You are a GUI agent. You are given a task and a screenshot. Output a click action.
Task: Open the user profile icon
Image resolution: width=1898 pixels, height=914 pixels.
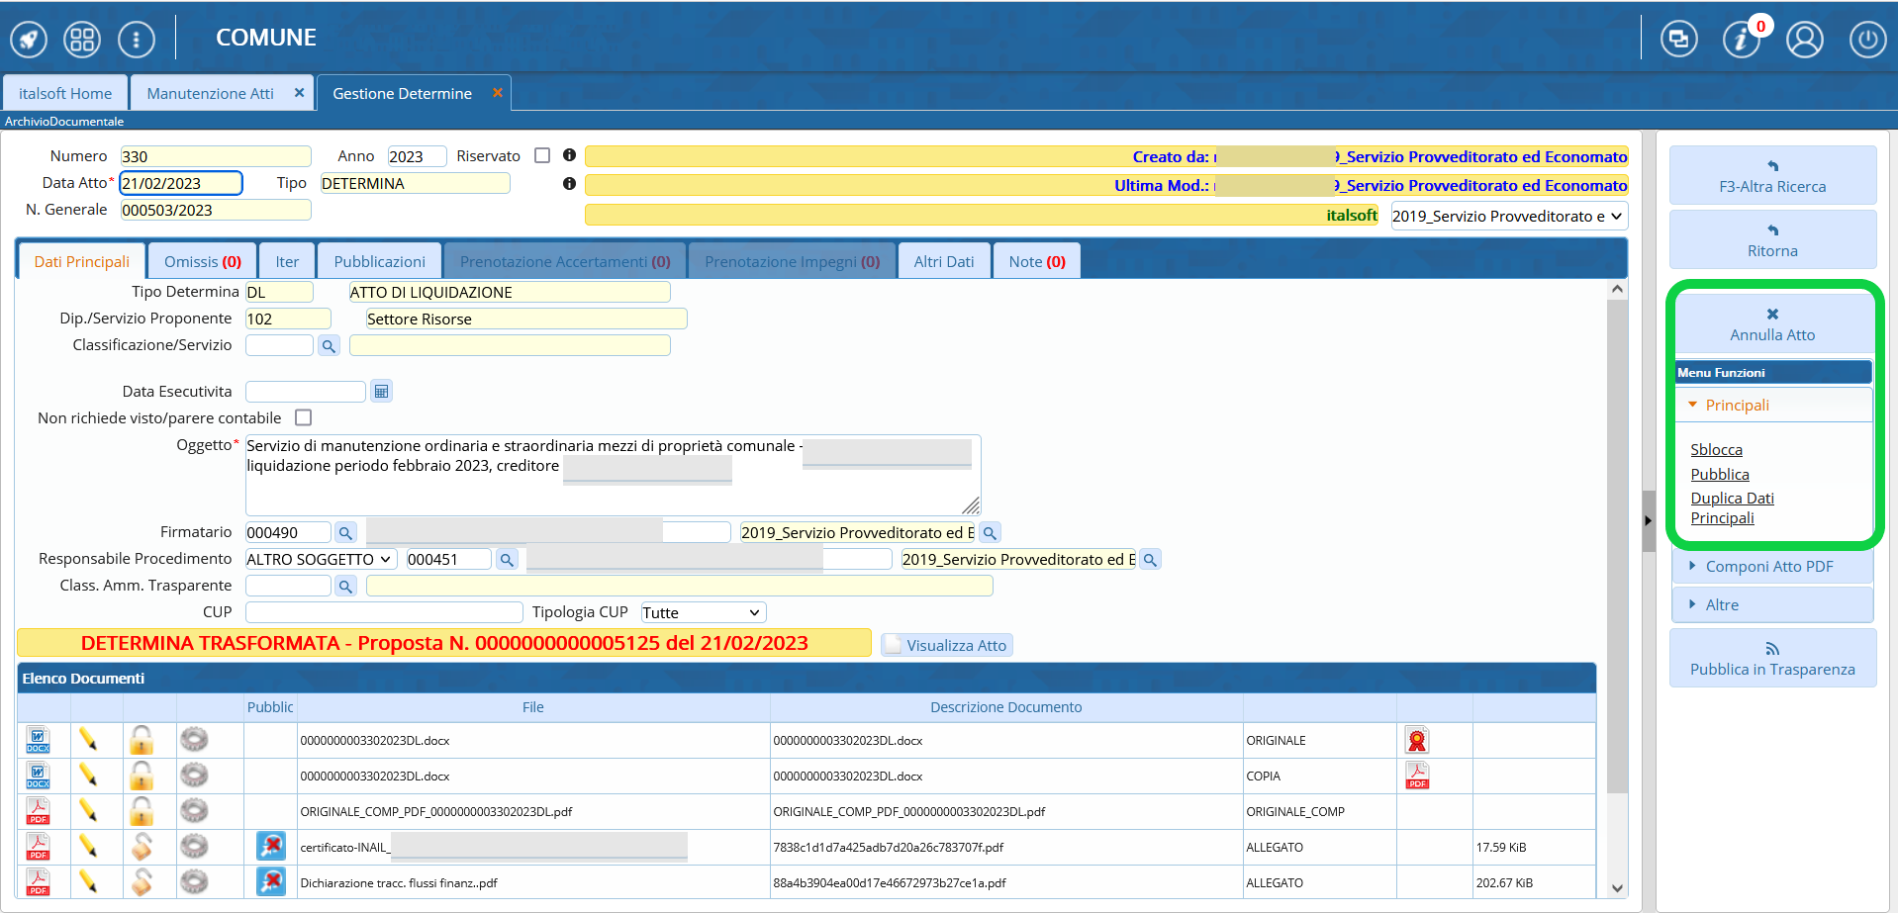pos(1804,40)
